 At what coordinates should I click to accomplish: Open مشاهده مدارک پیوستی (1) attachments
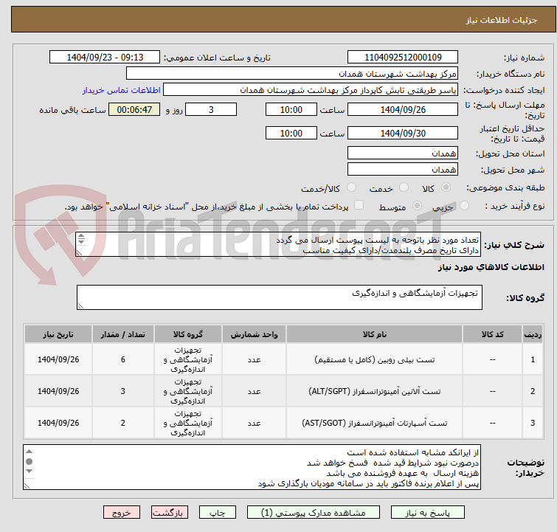coord(314,513)
